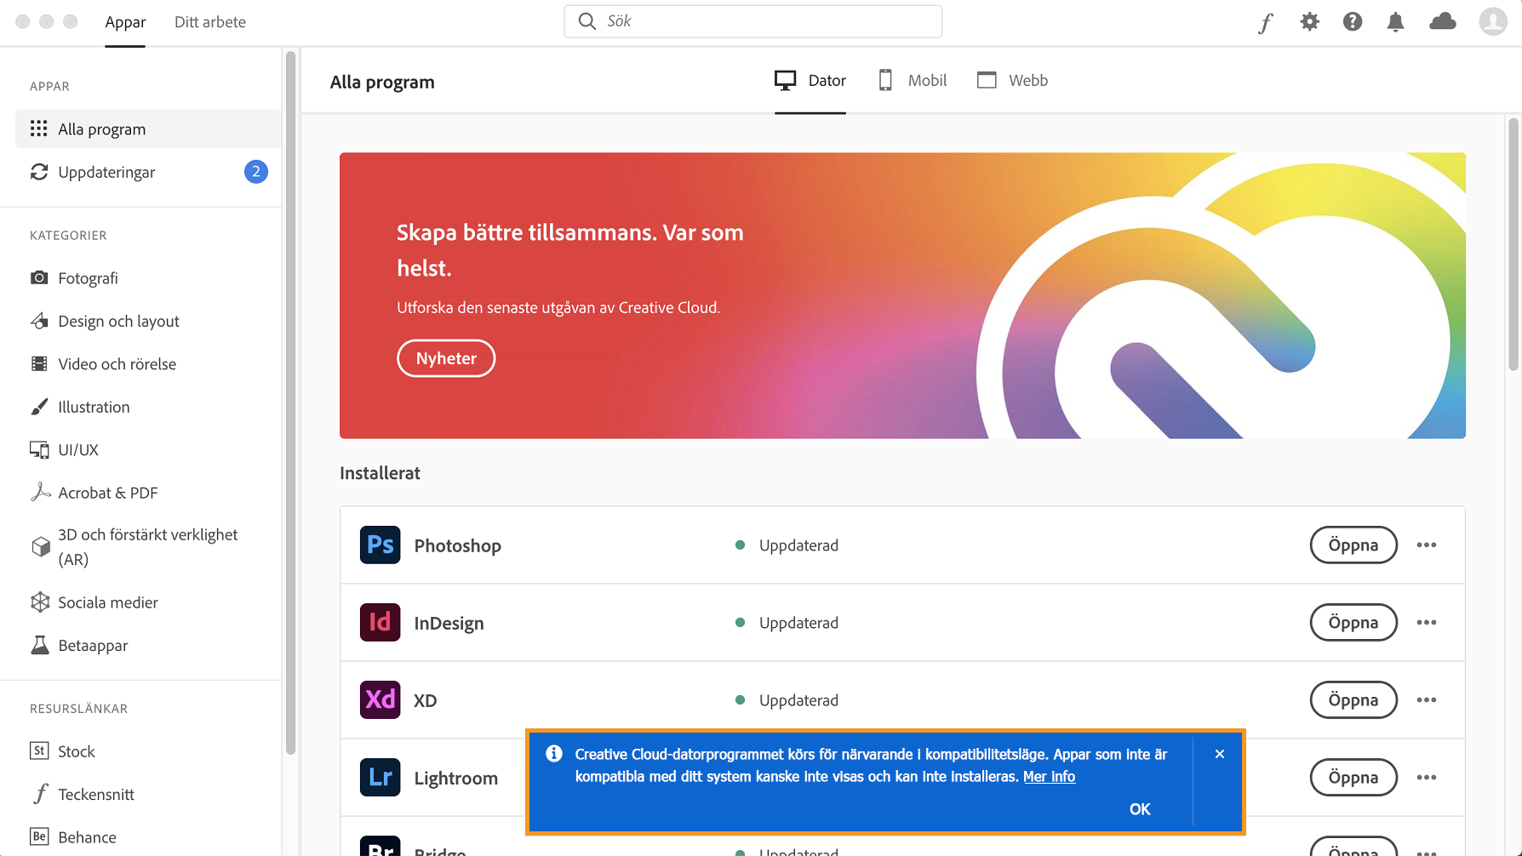Screen dimensions: 1522x856
Task: Click the Lightroom Lr app icon
Action: point(380,777)
